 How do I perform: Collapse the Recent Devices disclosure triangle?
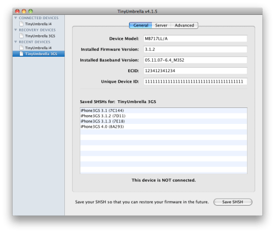point(16,42)
